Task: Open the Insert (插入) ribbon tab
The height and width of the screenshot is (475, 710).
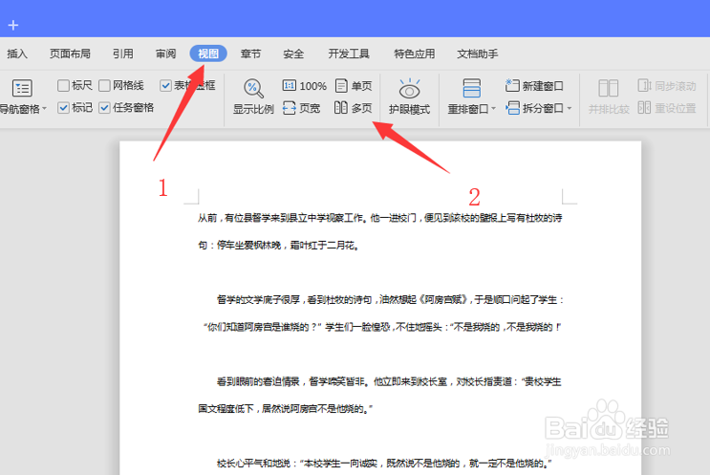Action: coord(17,54)
